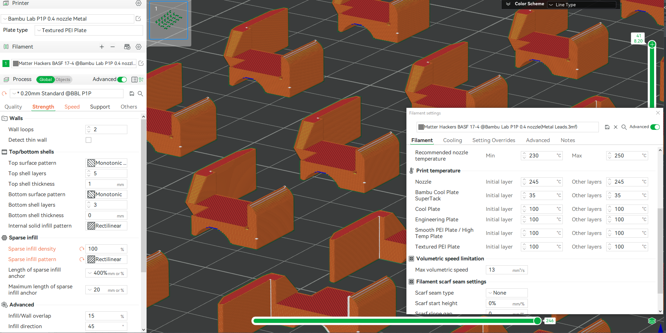
Task: Open printer settings gear icon
Action: 139,3
